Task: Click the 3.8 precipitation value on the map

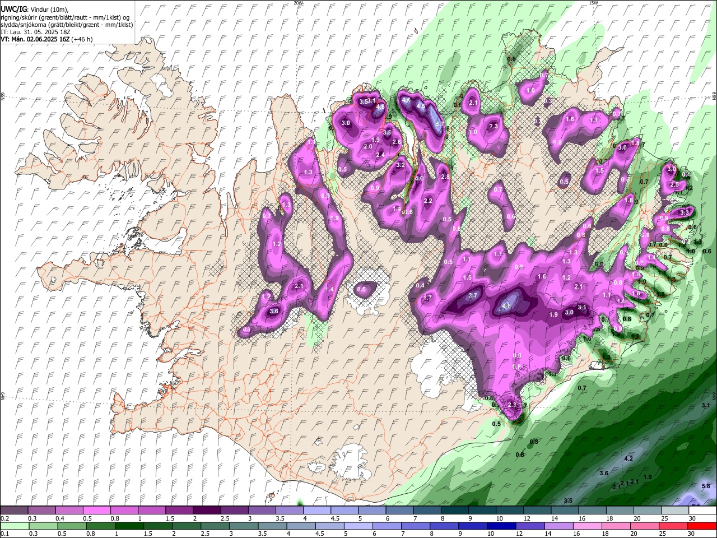Action: pos(387,132)
